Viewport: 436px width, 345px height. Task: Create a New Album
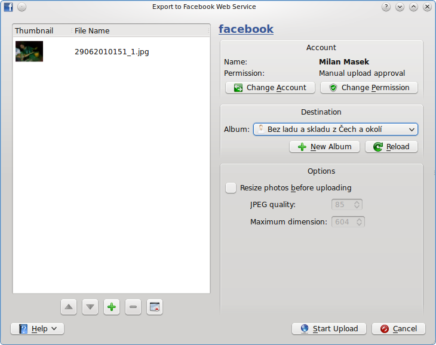(x=324, y=147)
